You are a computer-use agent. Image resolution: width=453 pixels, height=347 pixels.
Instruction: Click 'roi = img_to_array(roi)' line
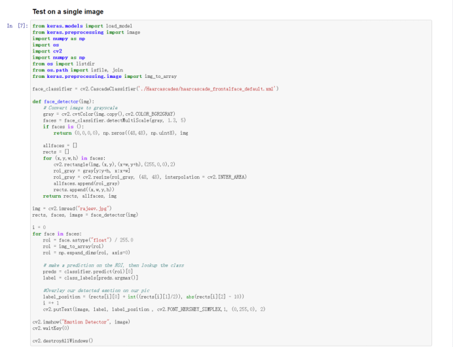pyautogui.click(x=73, y=246)
